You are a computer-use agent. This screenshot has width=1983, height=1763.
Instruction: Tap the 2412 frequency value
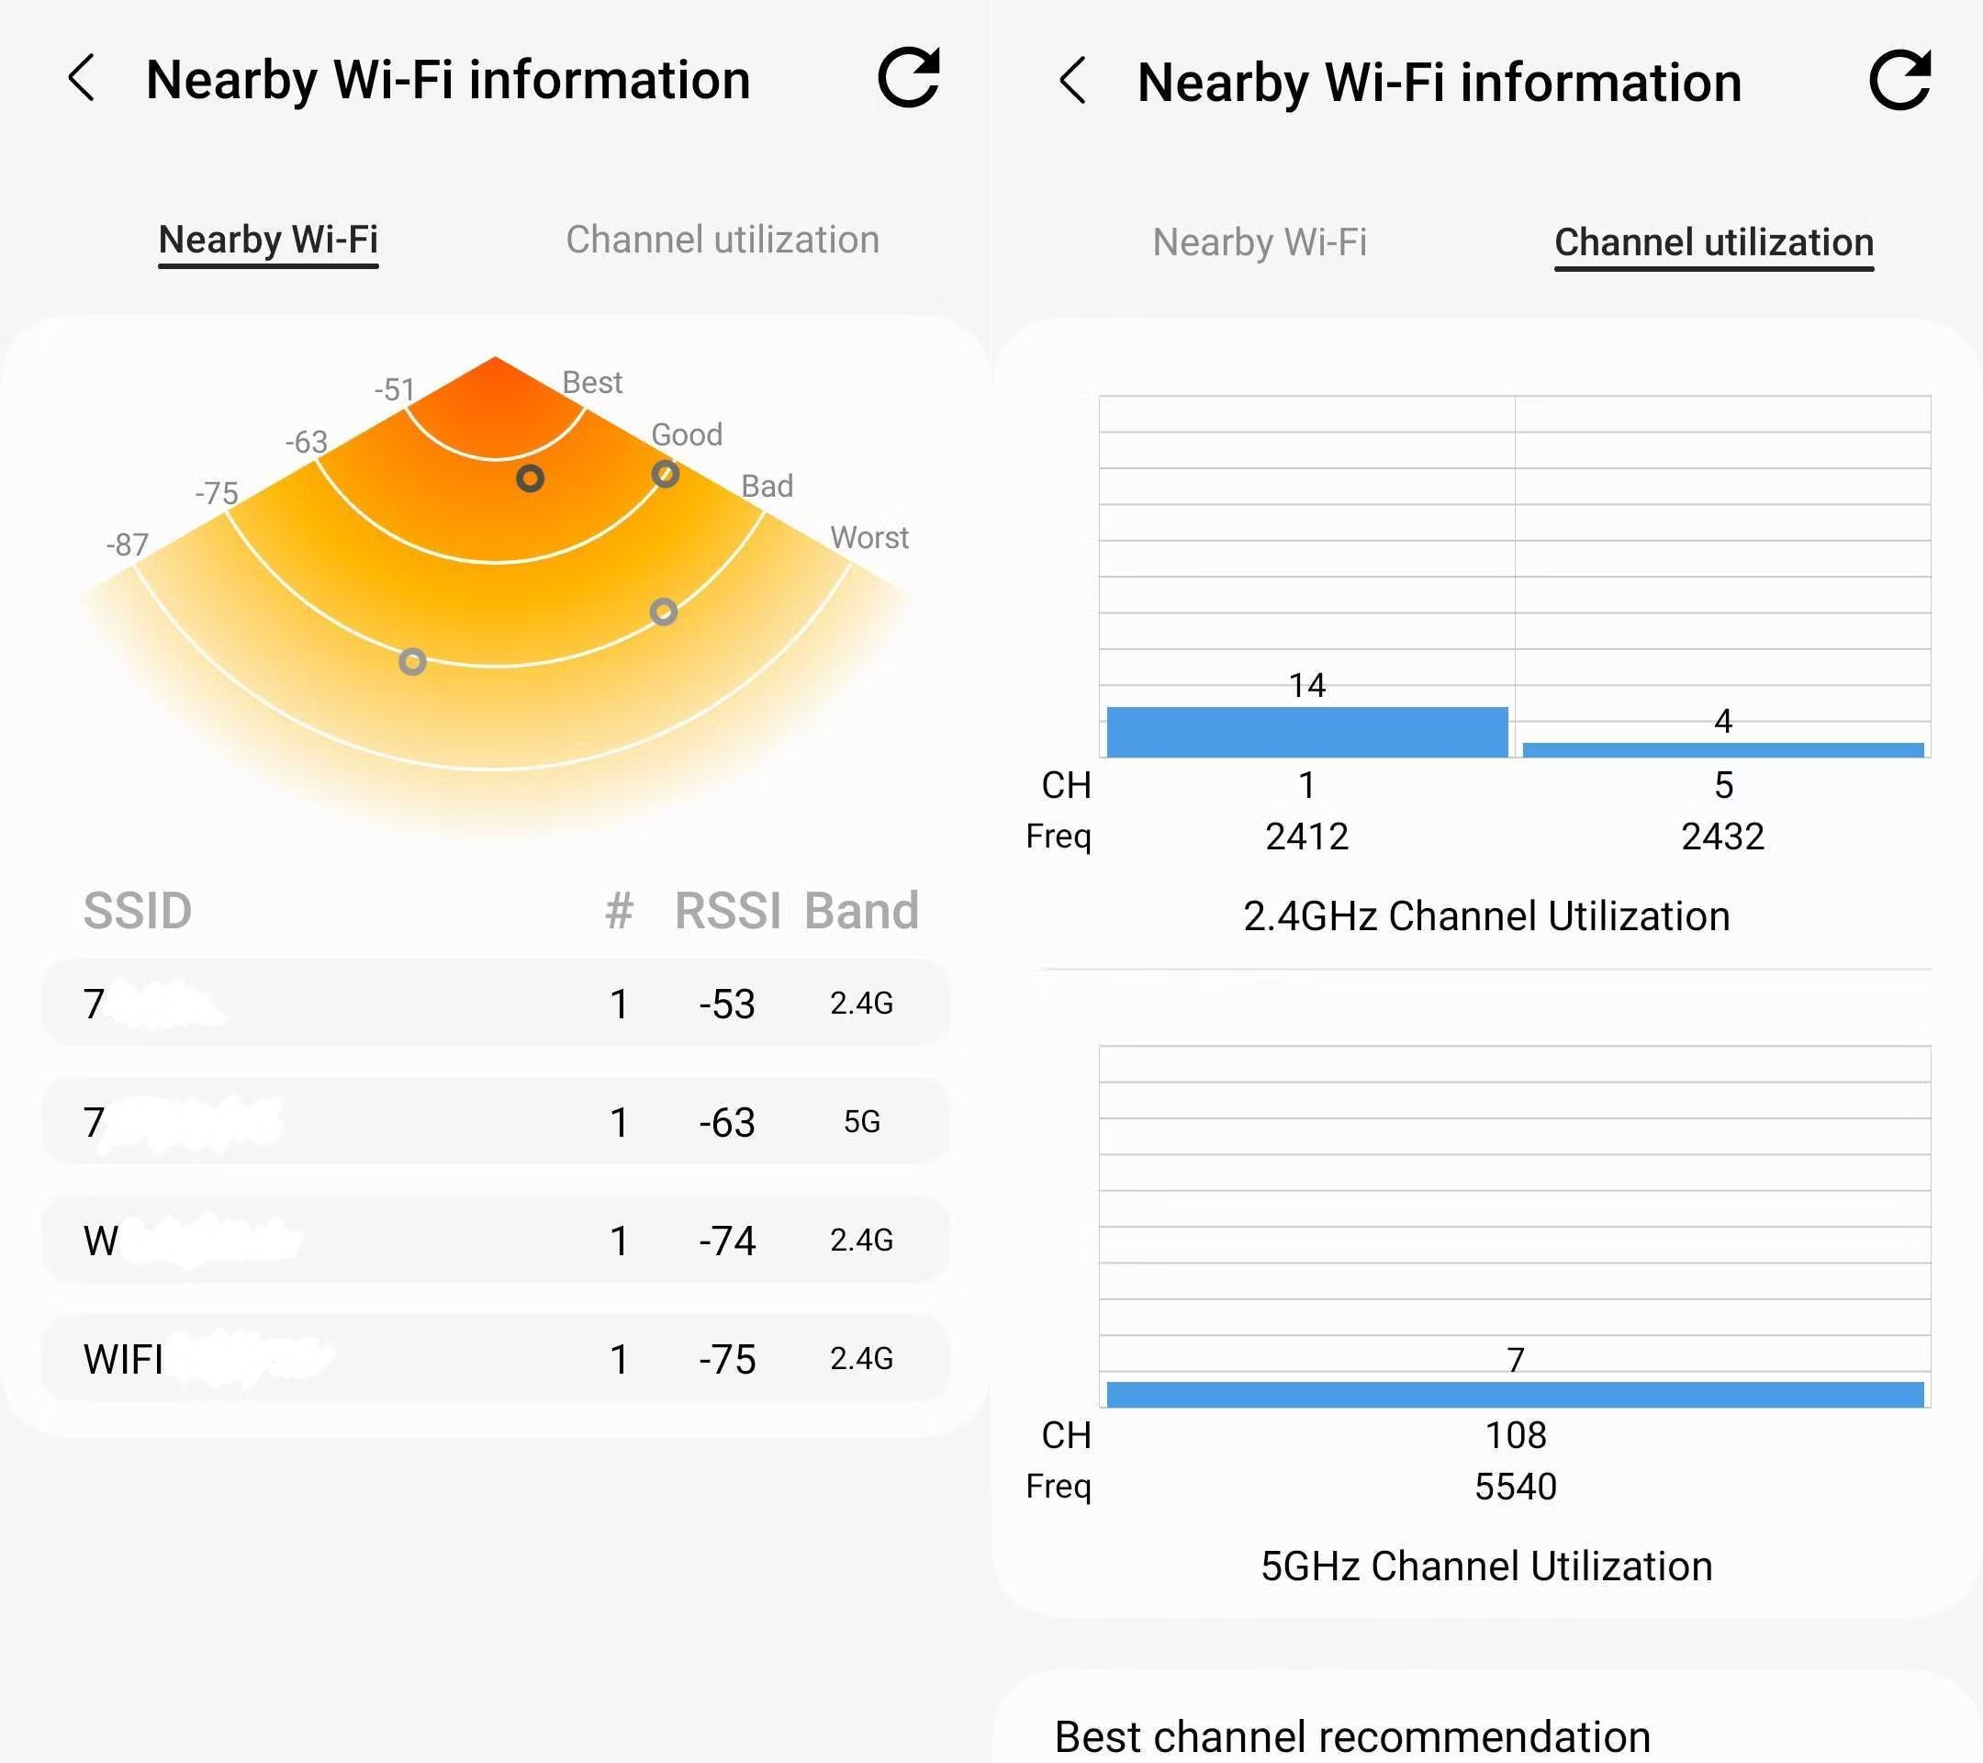point(1306,837)
